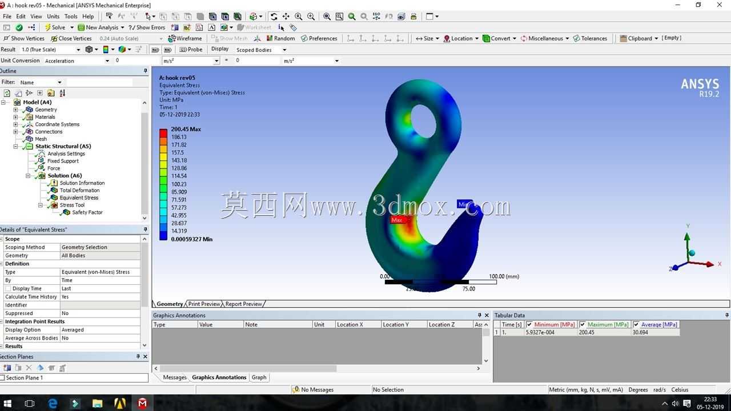Select Total Deformation in the tree

[79, 190]
